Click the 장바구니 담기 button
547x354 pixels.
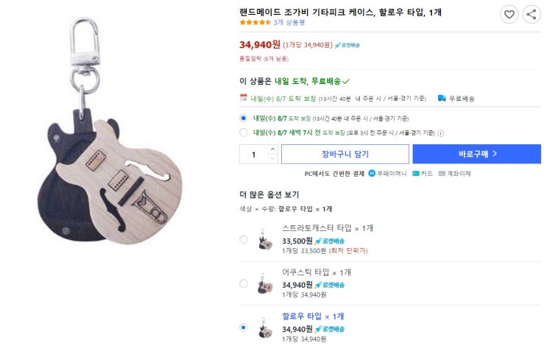[345, 154]
